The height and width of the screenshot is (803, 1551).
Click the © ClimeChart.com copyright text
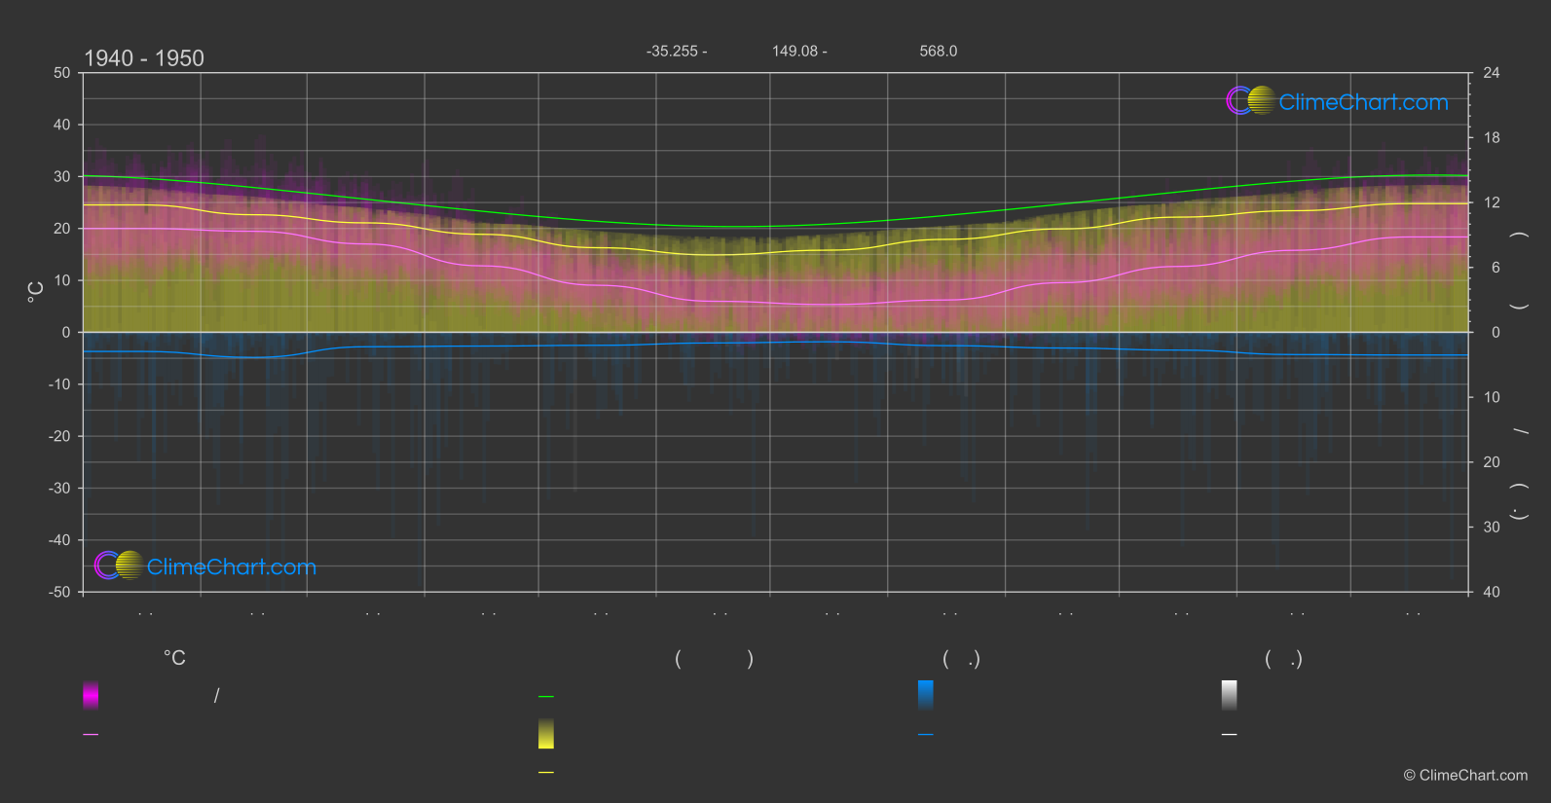(x=1465, y=775)
